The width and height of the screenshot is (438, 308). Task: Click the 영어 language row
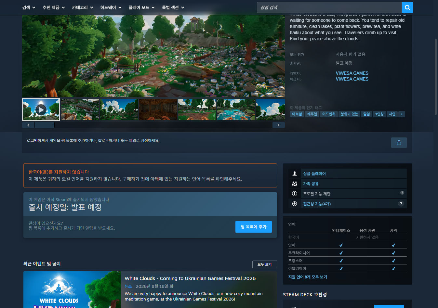pyautogui.click(x=347, y=245)
